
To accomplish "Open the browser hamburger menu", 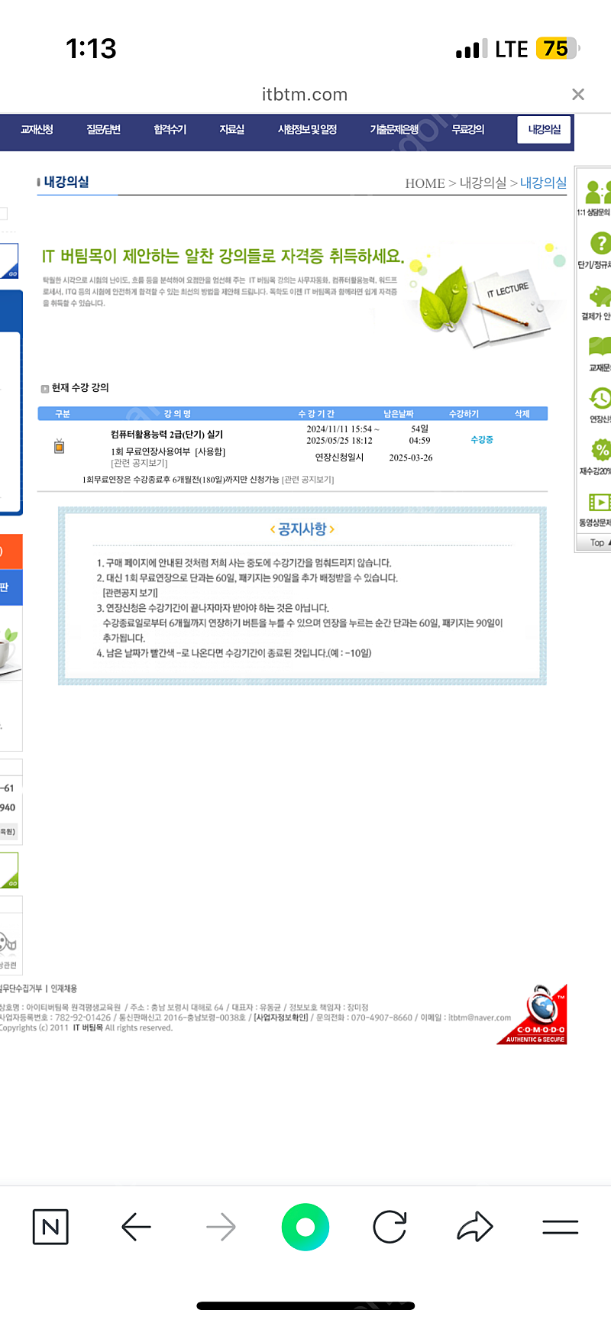I will tap(560, 1228).
